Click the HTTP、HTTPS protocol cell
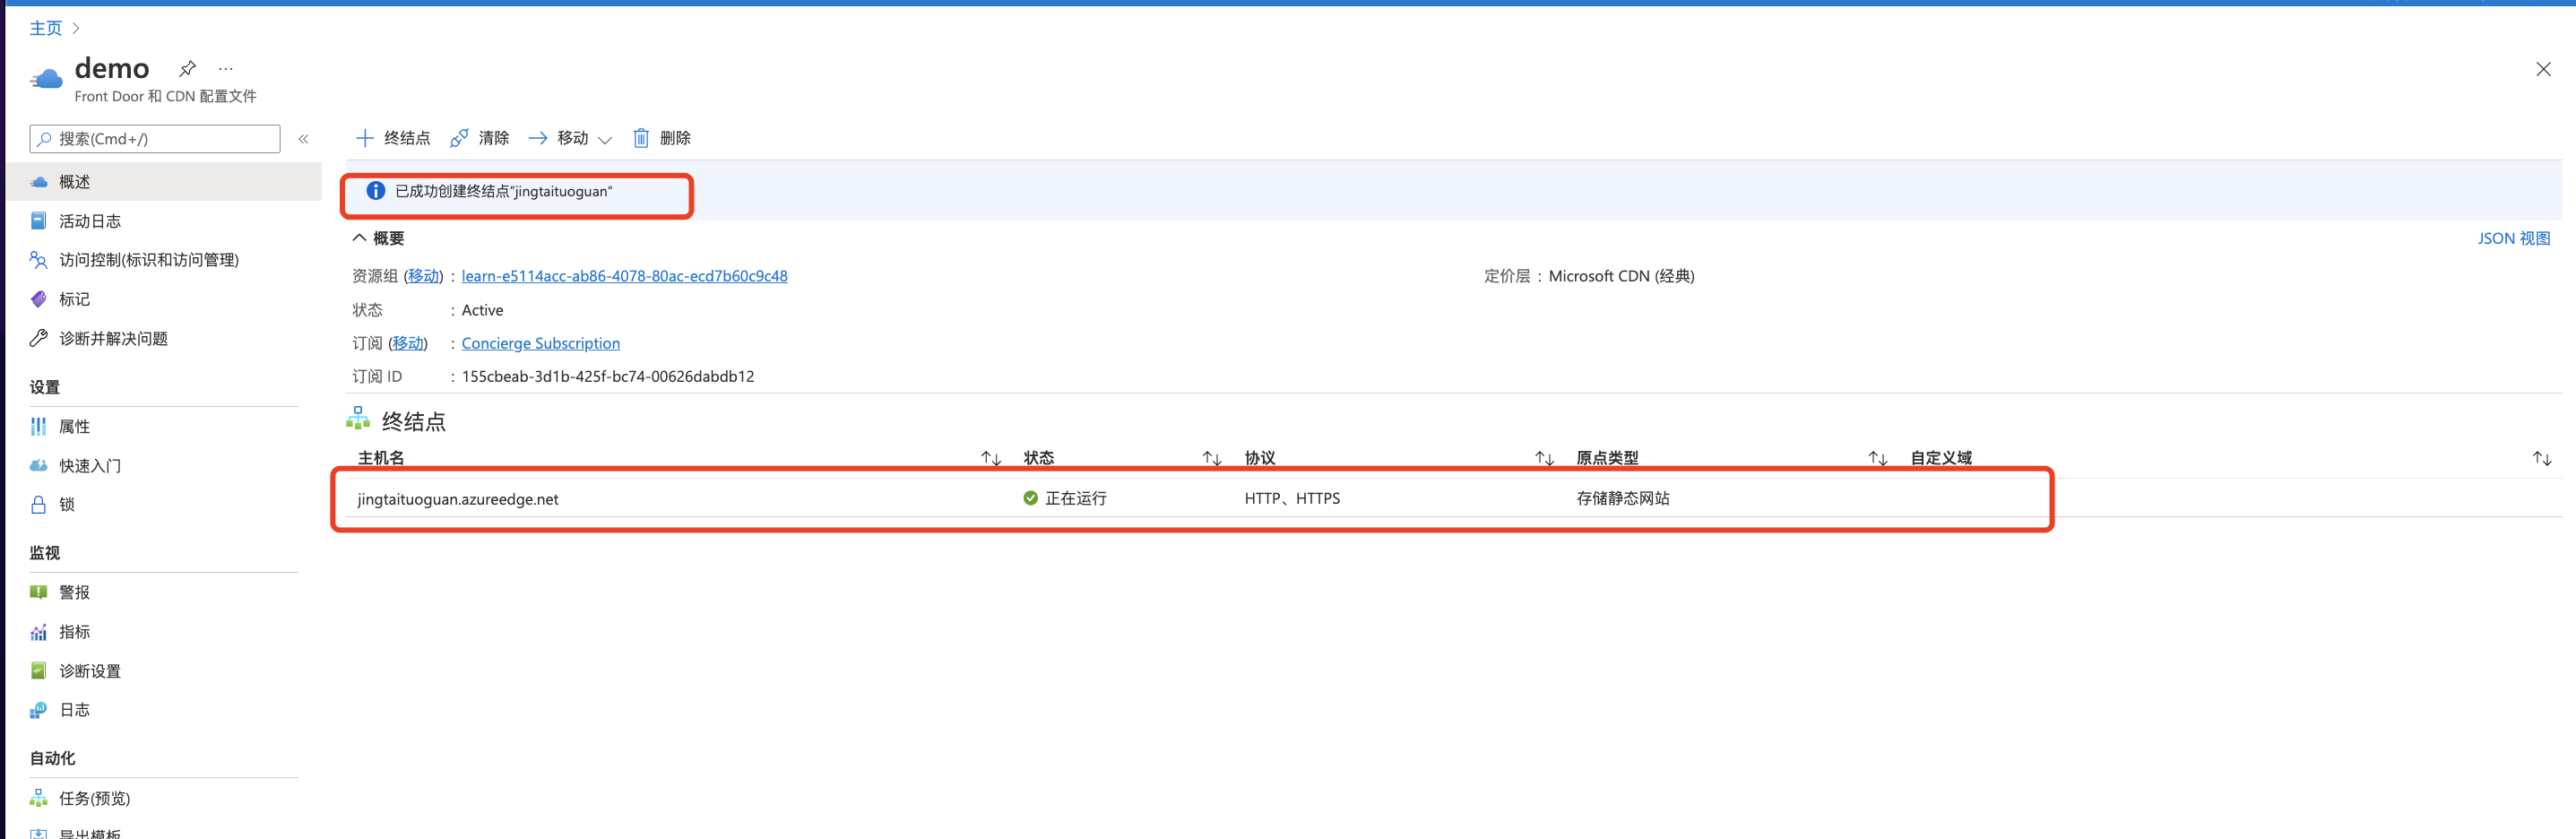The width and height of the screenshot is (2576, 839). (x=1292, y=498)
